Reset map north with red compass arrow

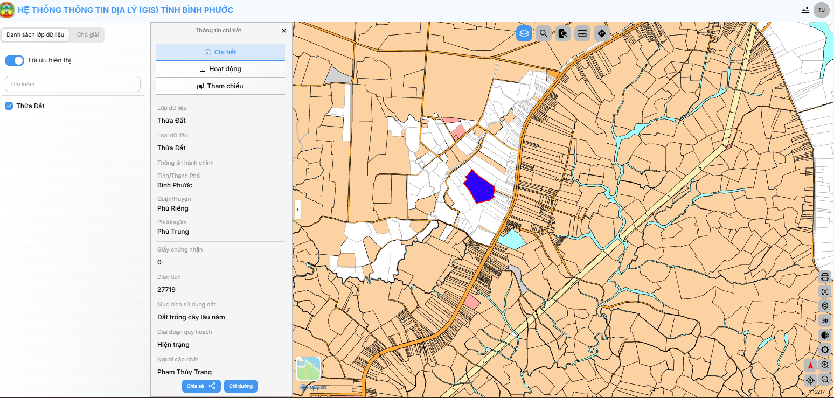810,365
